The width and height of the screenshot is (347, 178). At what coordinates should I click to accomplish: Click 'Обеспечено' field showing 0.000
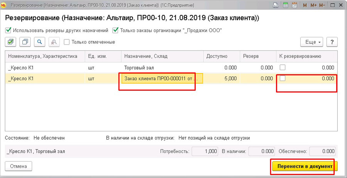pyautogui.click(x=322, y=151)
